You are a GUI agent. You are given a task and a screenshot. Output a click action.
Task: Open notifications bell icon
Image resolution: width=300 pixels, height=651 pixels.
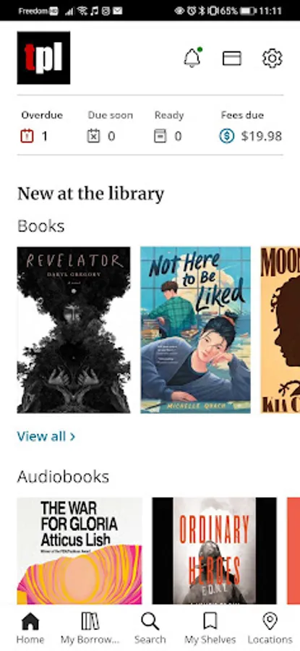[x=192, y=58]
